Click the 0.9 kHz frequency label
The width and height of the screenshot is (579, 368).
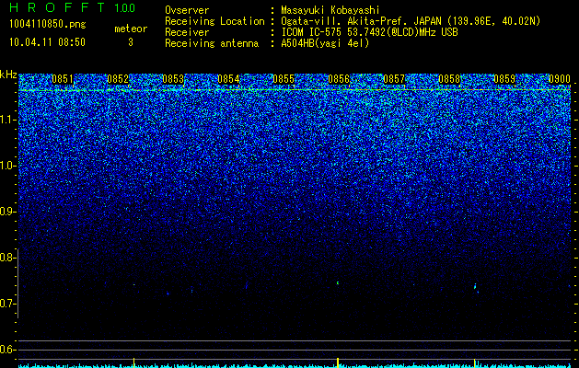pyautogui.click(x=7, y=212)
